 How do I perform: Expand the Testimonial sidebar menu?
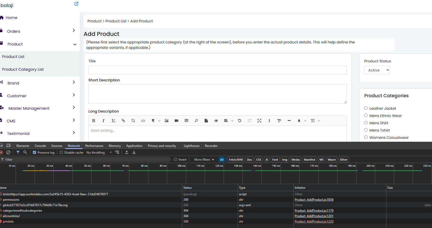(x=74, y=133)
